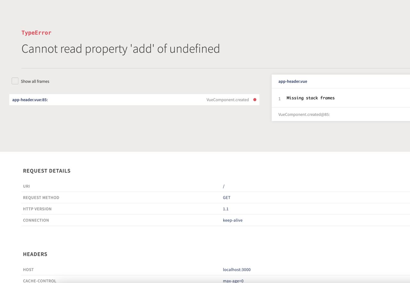Image resolution: width=410 pixels, height=283 pixels.
Task: Select the GET request method value
Action: tap(227, 198)
